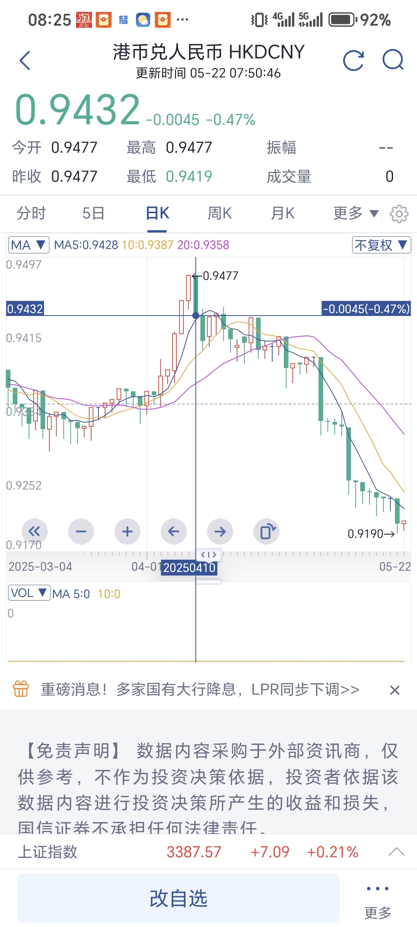The height and width of the screenshot is (927, 417).
Task: Jump to earliest data with double-left arrow
Action: click(35, 531)
